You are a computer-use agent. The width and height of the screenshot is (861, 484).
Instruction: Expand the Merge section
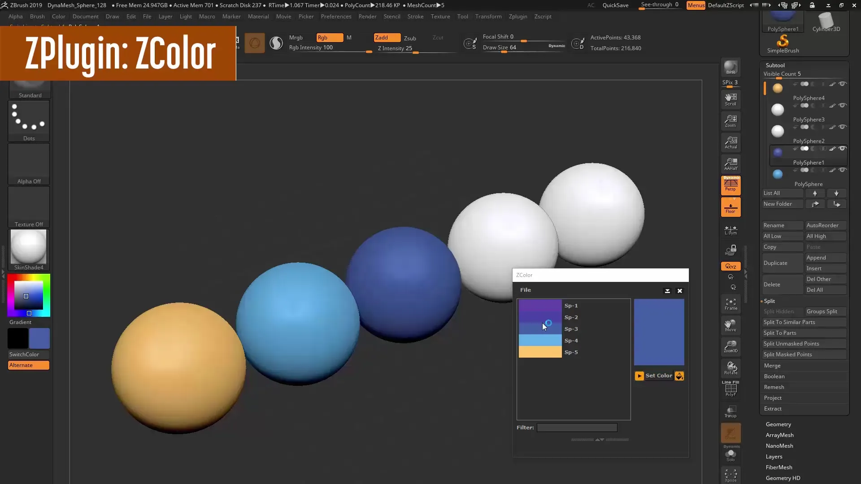pyautogui.click(x=772, y=366)
